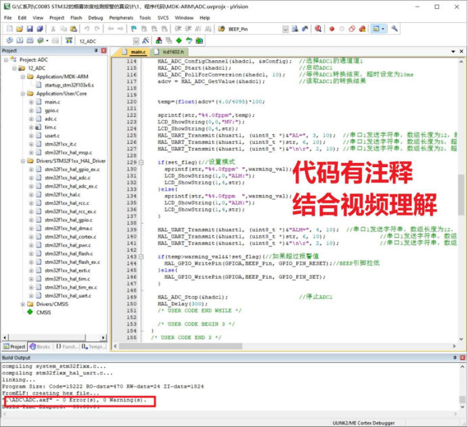The height and width of the screenshot is (427, 468).
Task: Select stm32f1xx_hal_adc.c in project tree
Action: [68, 178]
